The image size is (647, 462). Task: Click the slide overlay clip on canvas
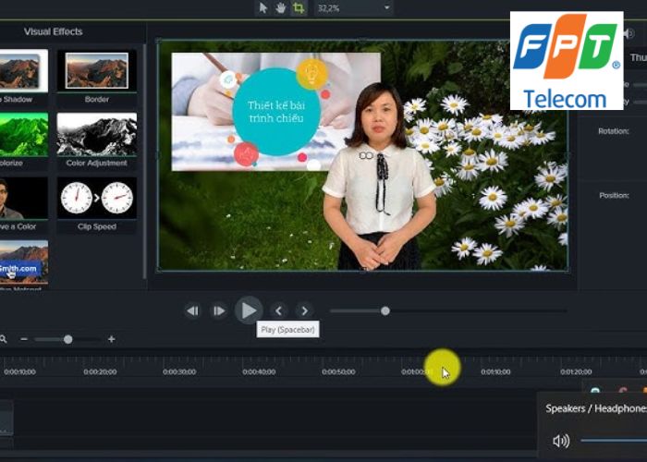click(275, 111)
